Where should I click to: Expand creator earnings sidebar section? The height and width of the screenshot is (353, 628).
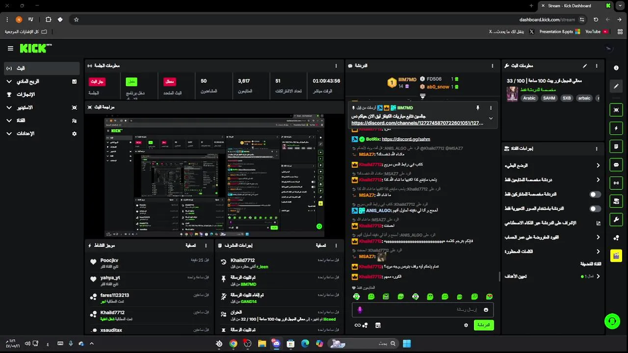pyautogui.click(x=41, y=81)
